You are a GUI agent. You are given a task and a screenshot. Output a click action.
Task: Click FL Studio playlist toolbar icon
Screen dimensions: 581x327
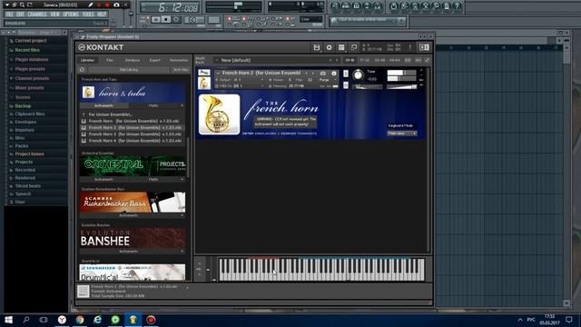335,6
